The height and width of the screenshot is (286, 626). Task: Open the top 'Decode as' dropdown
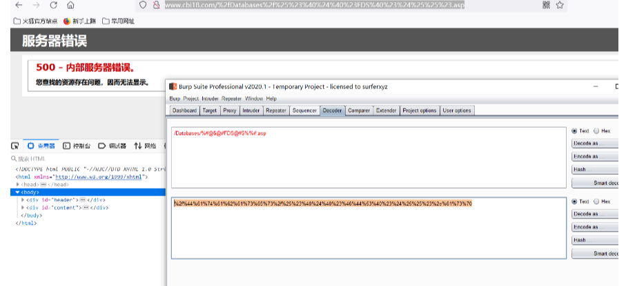pyautogui.click(x=595, y=143)
